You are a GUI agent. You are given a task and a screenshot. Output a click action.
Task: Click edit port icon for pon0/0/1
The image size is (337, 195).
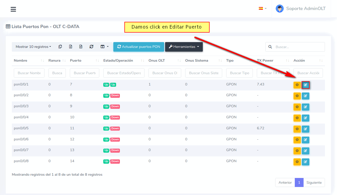point(305,85)
